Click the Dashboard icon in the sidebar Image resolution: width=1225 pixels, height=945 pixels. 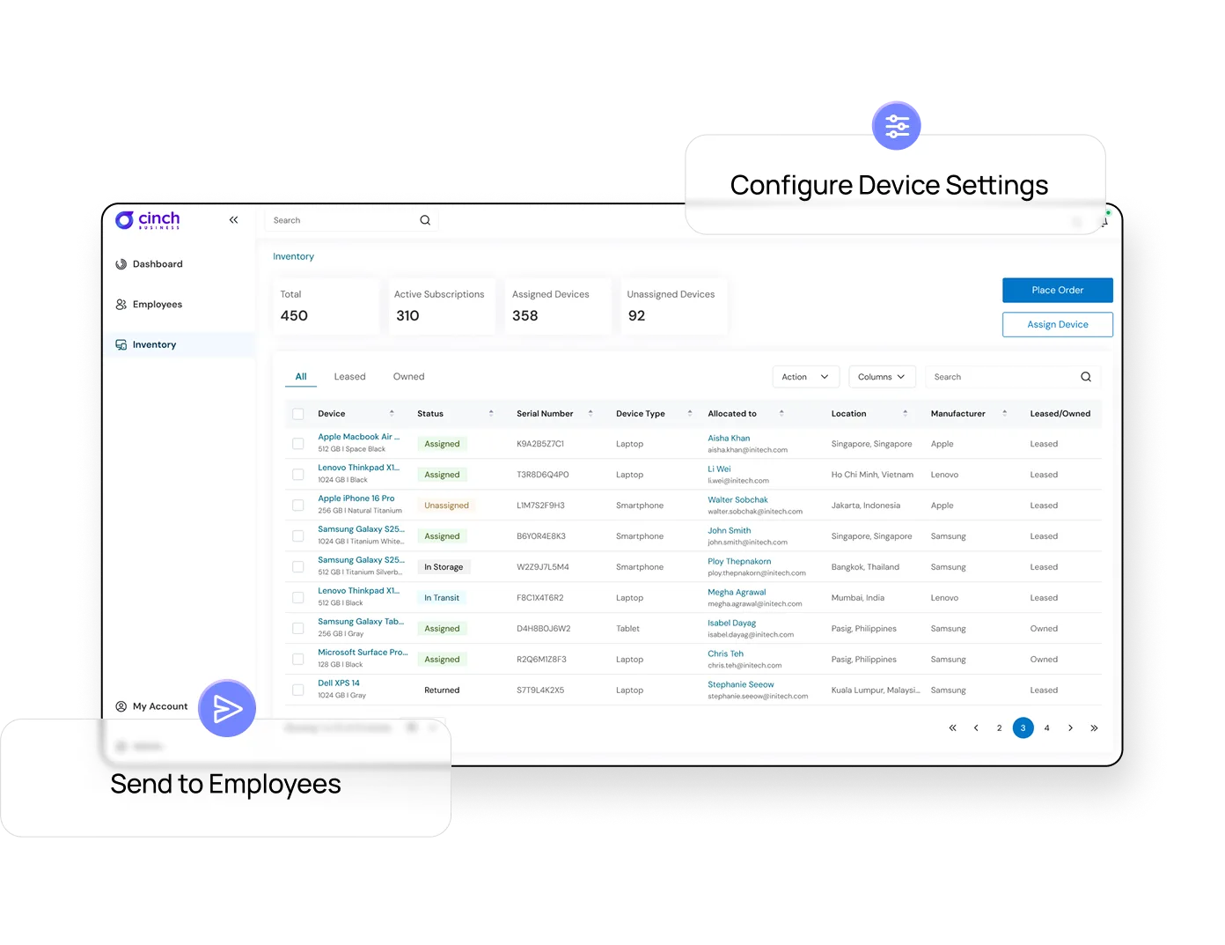[121, 264]
